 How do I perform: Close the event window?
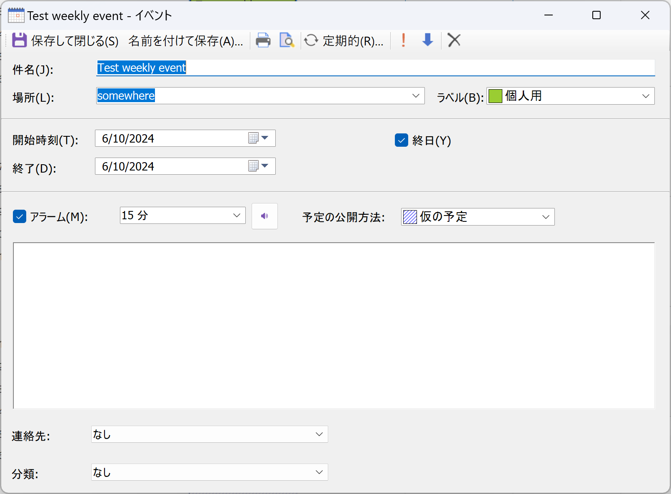[x=645, y=15]
